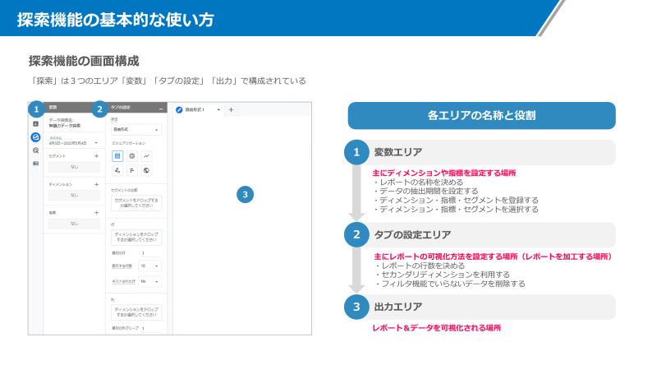This screenshot has width=657, height=370.
Task: Click the segment comparison drop zone
Action: click(136, 202)
